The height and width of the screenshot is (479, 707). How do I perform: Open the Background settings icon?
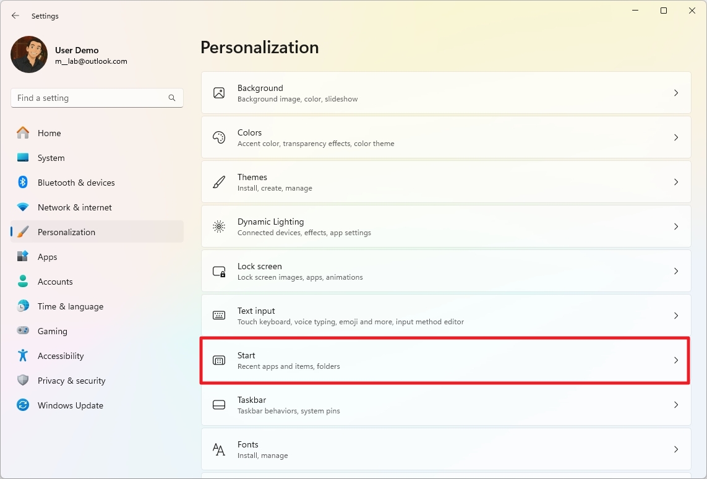click(219, 92)
